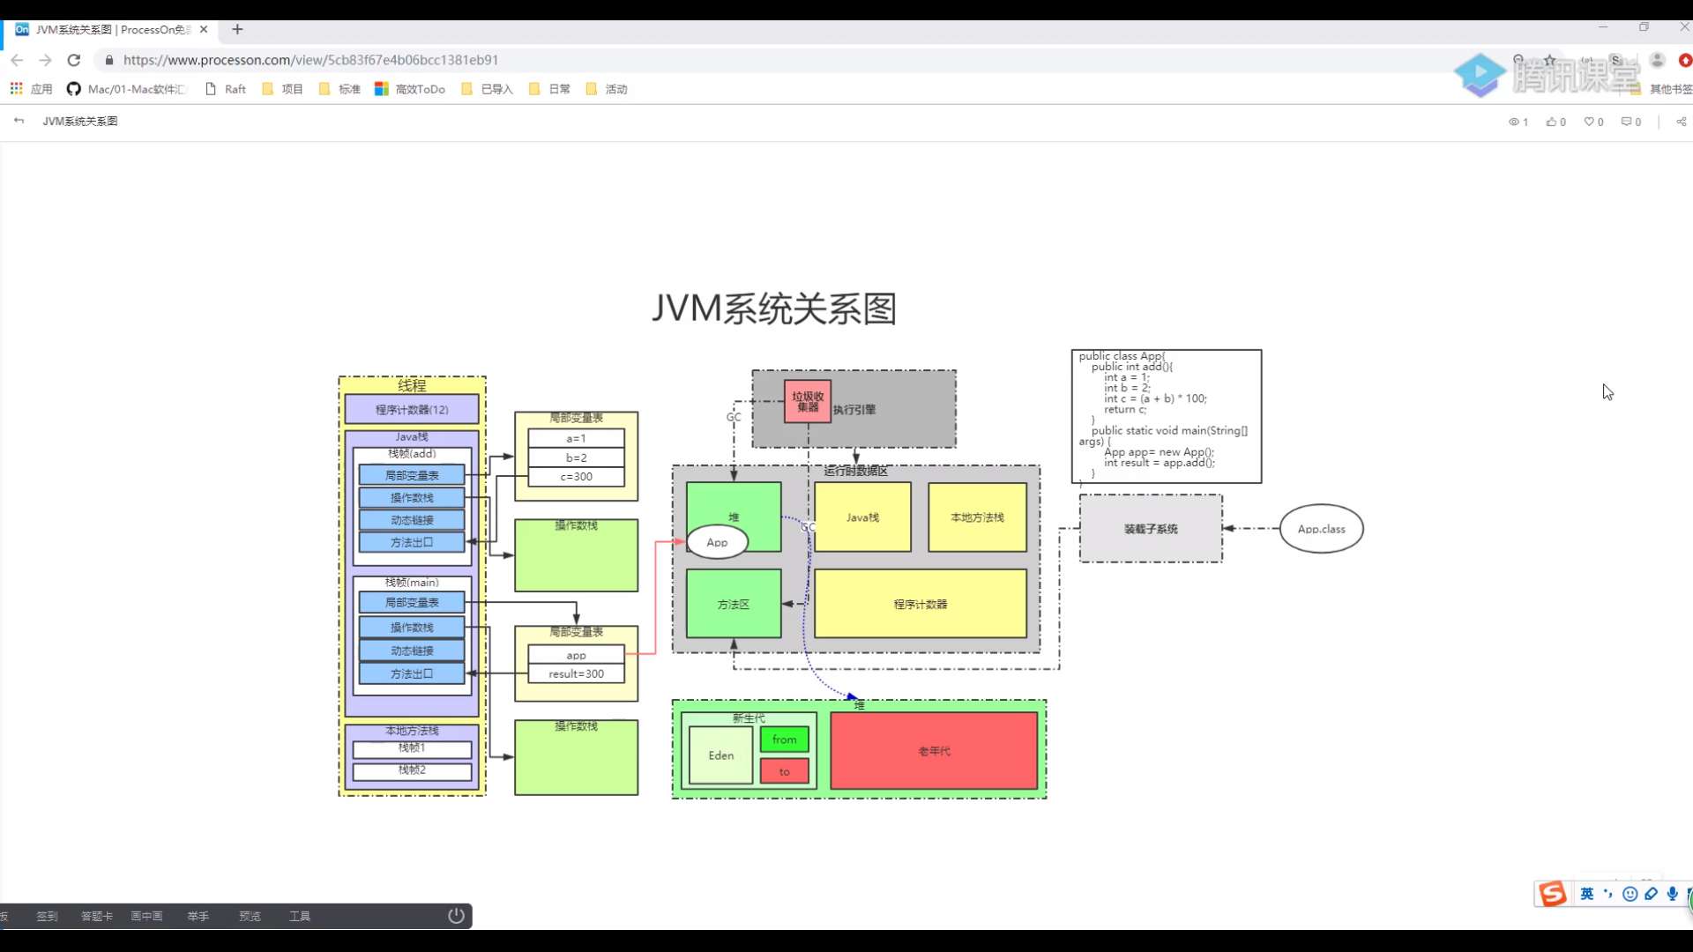Click the 老年代 red block
Screen dimensions: 1693x952
click(934, 751)
